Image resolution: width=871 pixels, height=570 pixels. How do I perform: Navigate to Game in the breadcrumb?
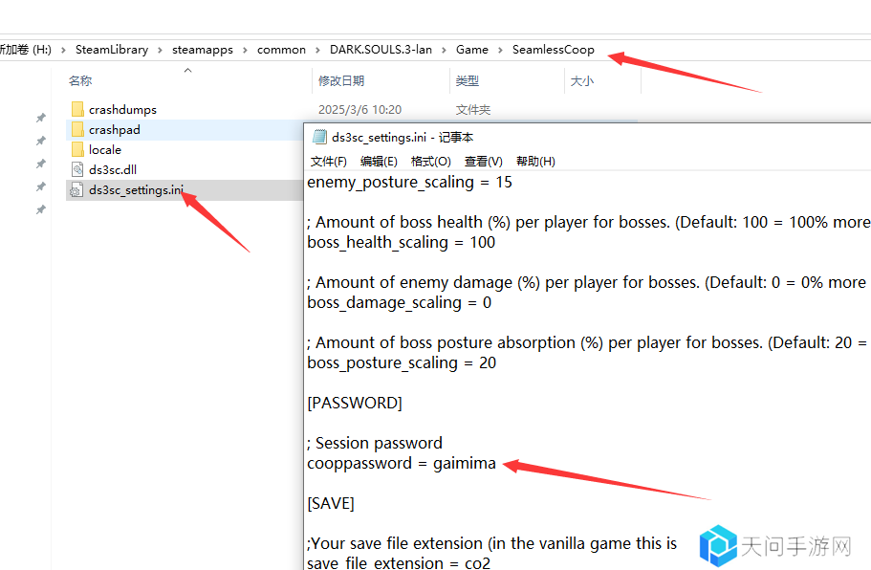tap(472, 50)
